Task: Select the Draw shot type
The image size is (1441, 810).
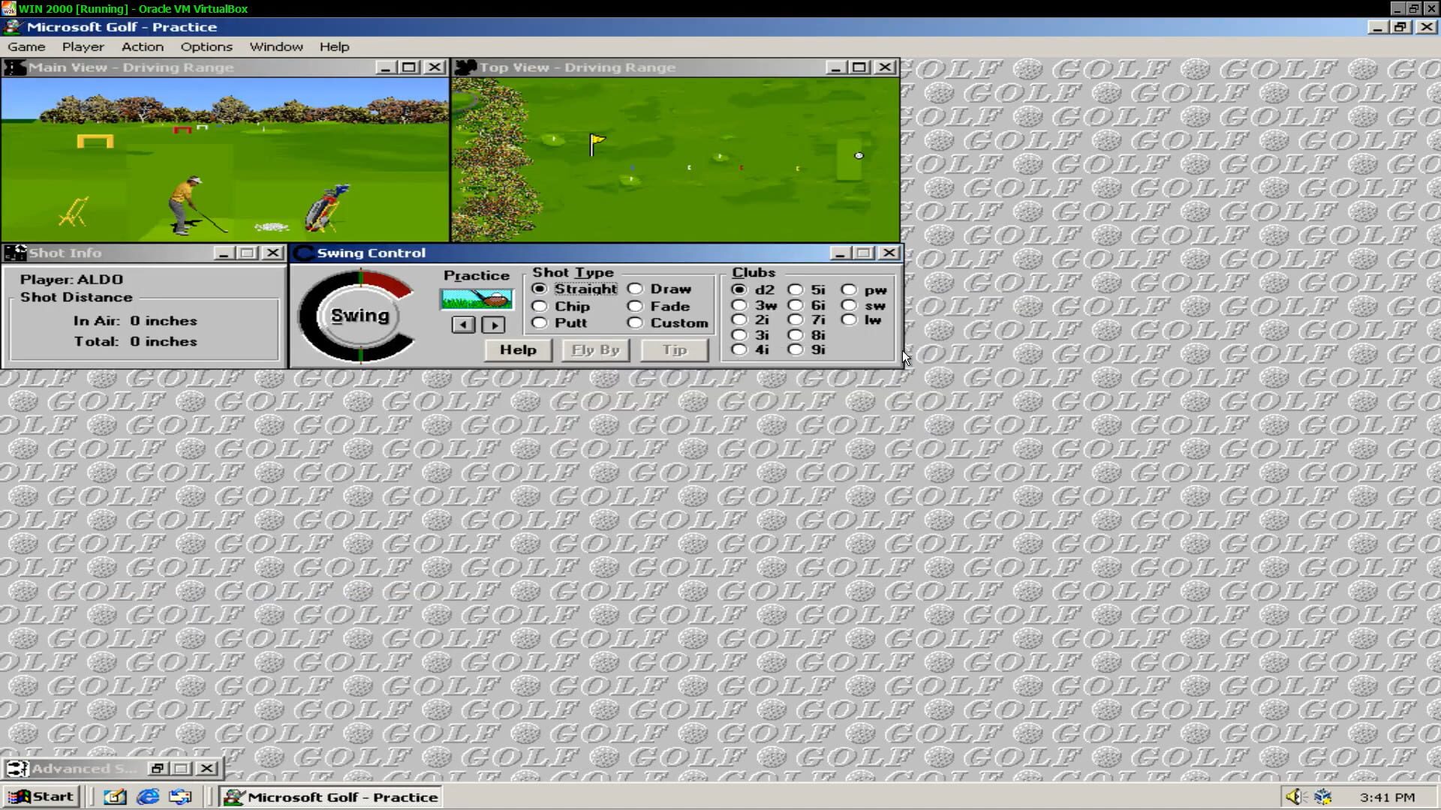Action: [x=636, y=289]
